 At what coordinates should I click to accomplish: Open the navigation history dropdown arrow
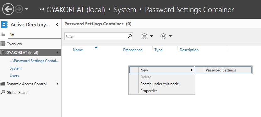26,9
